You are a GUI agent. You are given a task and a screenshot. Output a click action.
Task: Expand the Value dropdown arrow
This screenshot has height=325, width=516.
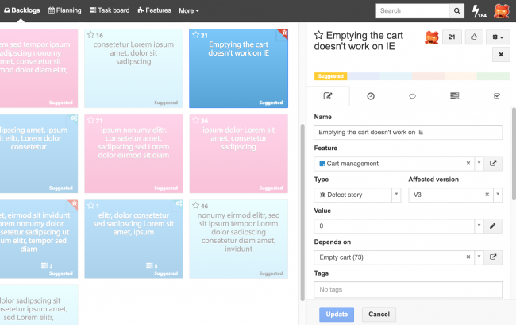coord(479,226)
